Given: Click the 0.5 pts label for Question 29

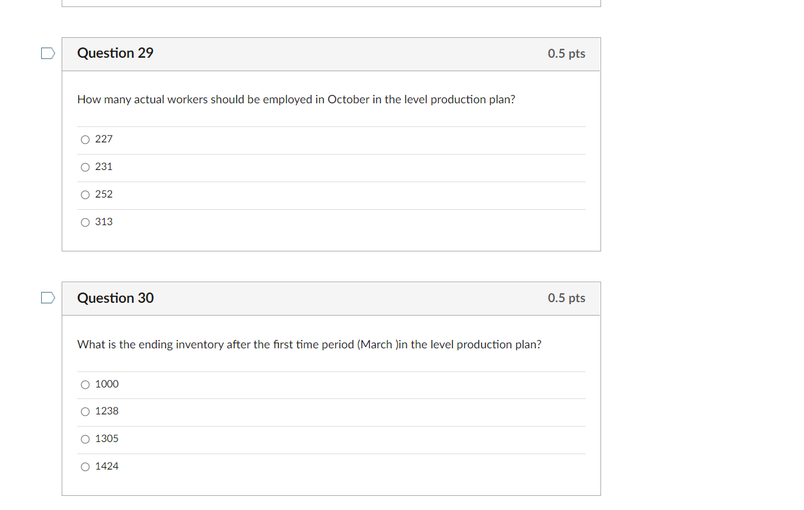Looking at the screenshot, I should click(x=566, y=54).
